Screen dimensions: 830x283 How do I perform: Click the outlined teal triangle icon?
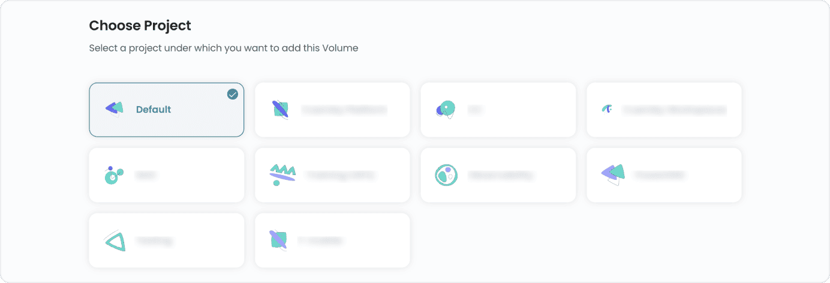[115, 240]
